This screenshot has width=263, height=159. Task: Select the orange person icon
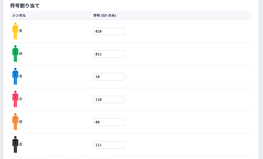point(15,122)
